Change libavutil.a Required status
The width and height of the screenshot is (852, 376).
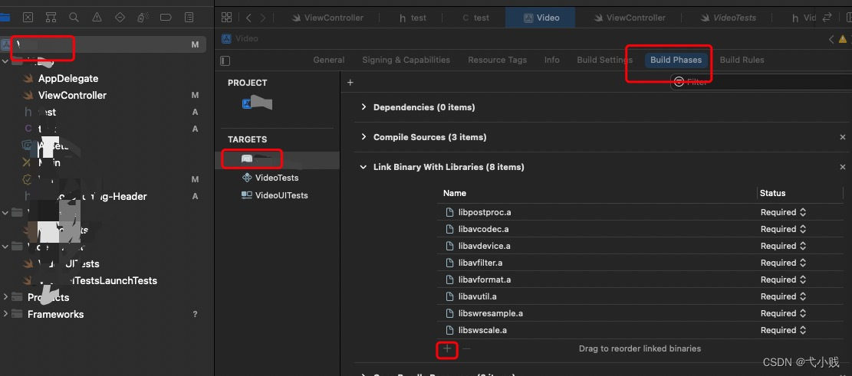[x=783, y=296]
